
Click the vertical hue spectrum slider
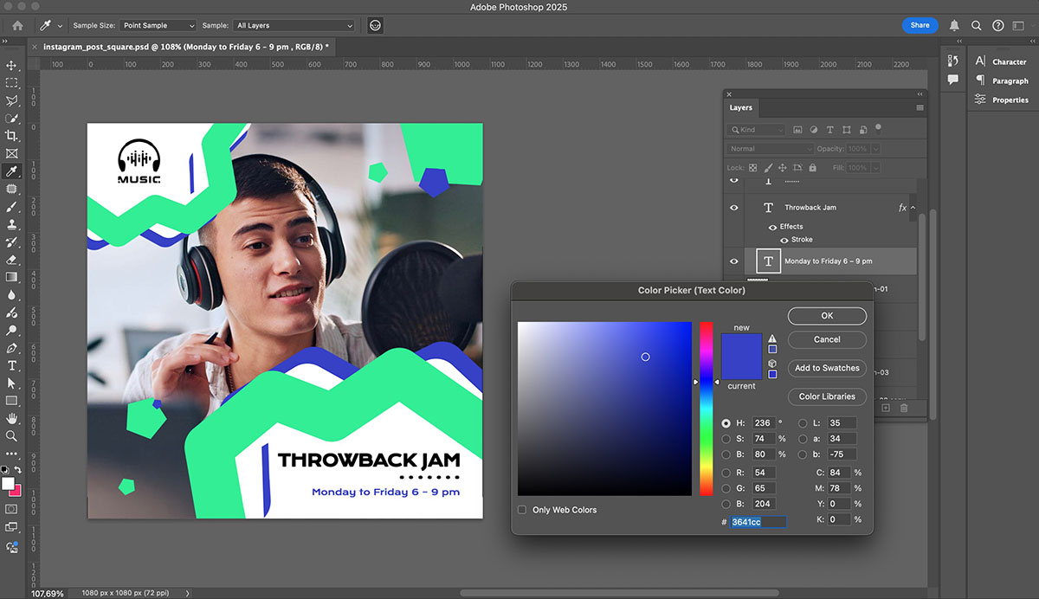tap(706, 409)
